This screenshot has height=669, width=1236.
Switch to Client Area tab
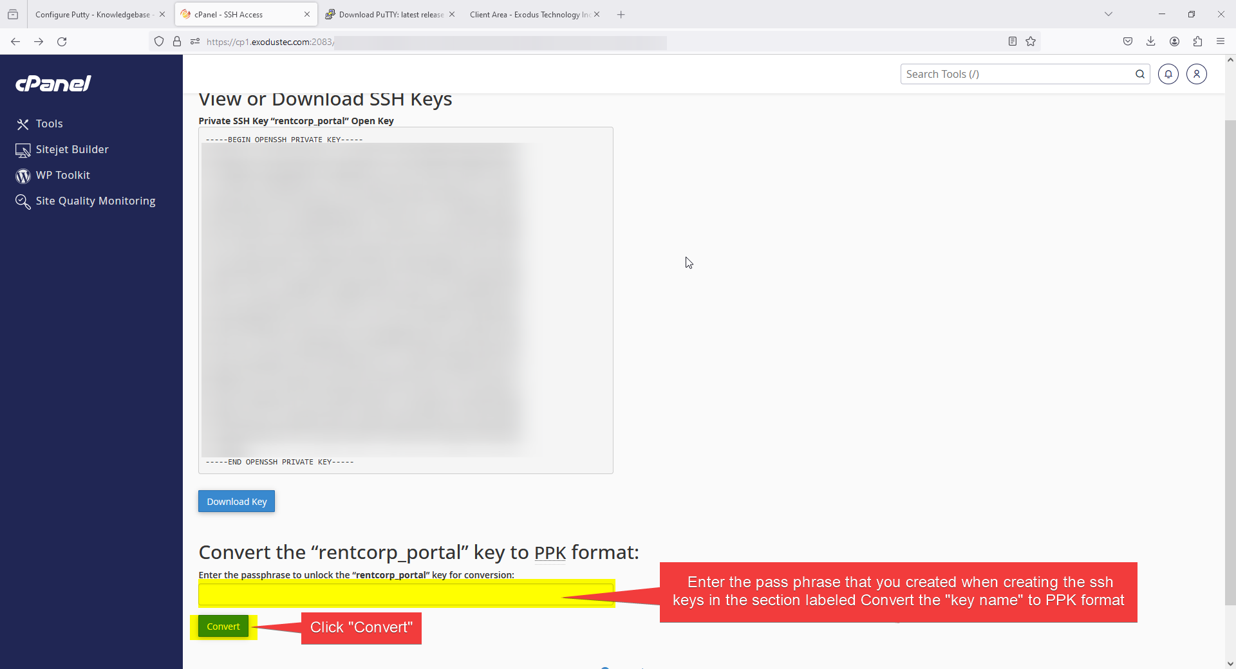[x=529, y=14]
